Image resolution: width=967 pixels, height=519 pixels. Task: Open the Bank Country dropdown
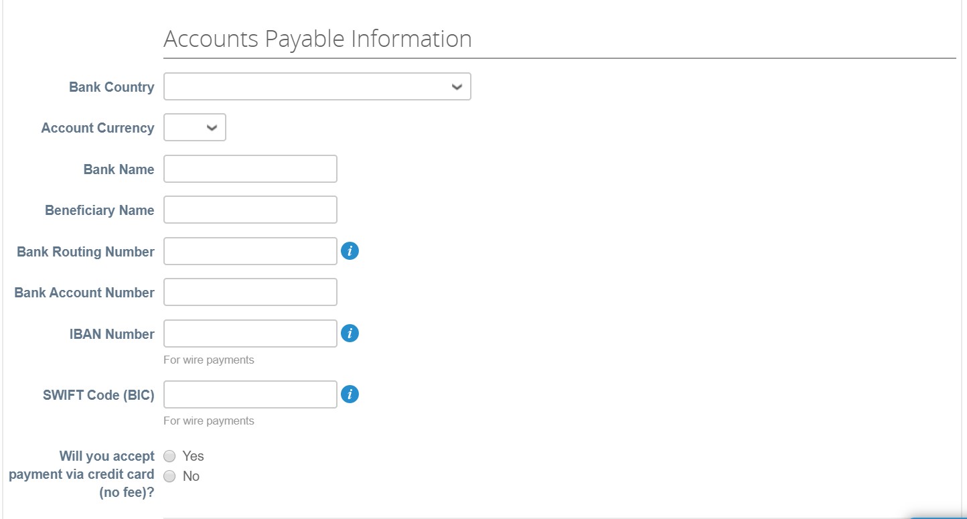tap(317, 86)
